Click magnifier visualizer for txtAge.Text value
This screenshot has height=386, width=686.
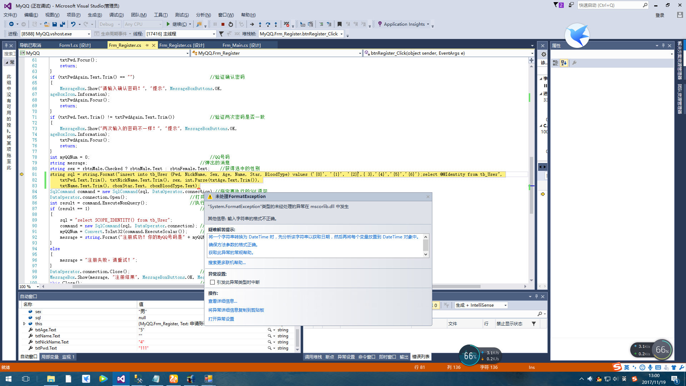[270, 330]
